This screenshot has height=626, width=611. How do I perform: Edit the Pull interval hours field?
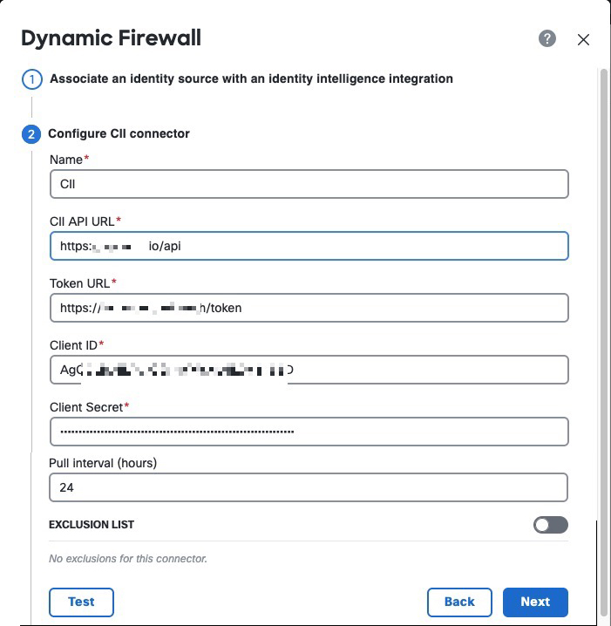click(309, 487)
